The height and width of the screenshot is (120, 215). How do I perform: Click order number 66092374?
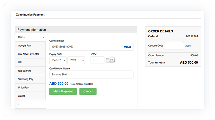[192, 36]
